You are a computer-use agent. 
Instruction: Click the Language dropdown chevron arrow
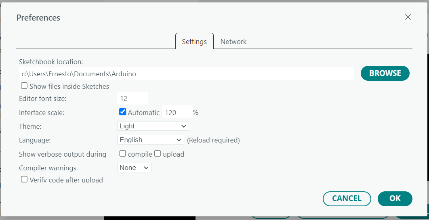click(x=179, y=140)
